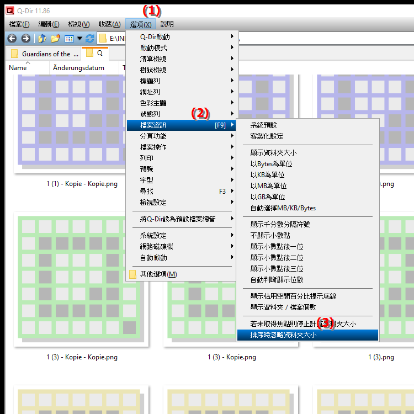Select 系統預設 option
Viewport: 414px width, 414px height.
tap(307, 125)
